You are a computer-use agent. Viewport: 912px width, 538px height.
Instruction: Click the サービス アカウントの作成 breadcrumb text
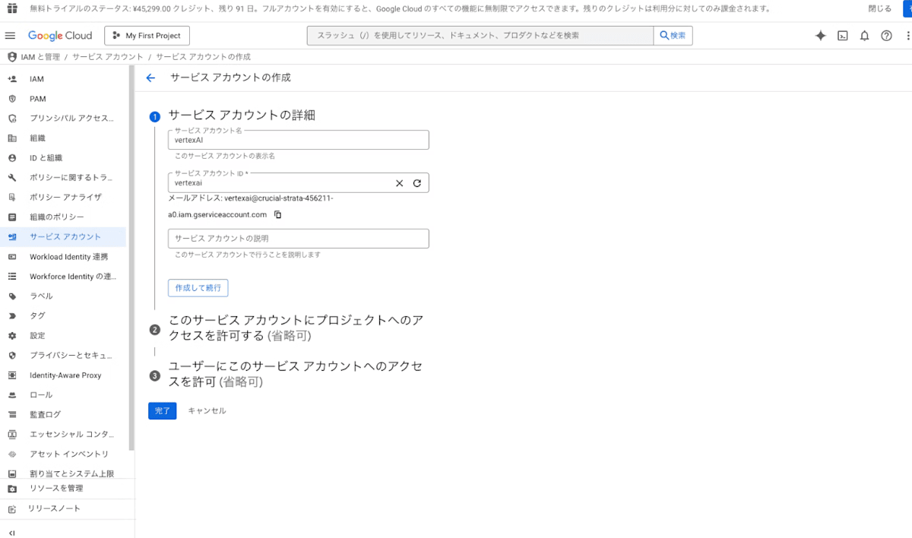(x=204, y=57)
